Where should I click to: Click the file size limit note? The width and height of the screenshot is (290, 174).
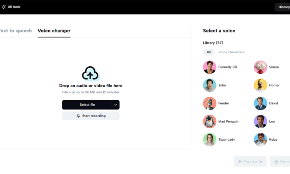(x=91, y=92)
